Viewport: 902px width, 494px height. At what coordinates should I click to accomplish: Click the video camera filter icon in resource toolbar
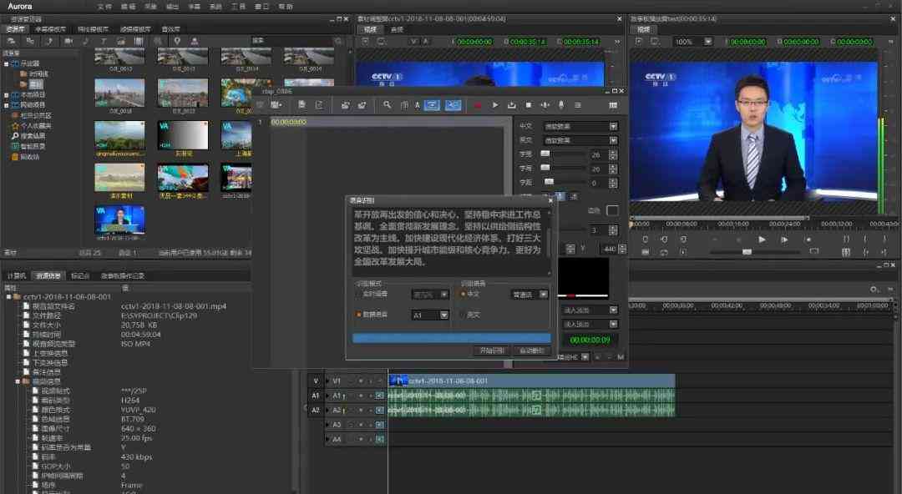click(x=68, y=41)
